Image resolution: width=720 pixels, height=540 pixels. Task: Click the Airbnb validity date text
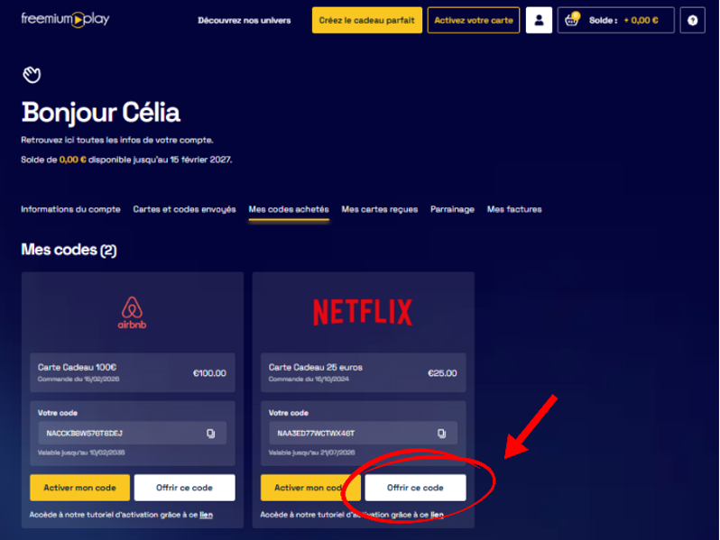coord(81,453)
